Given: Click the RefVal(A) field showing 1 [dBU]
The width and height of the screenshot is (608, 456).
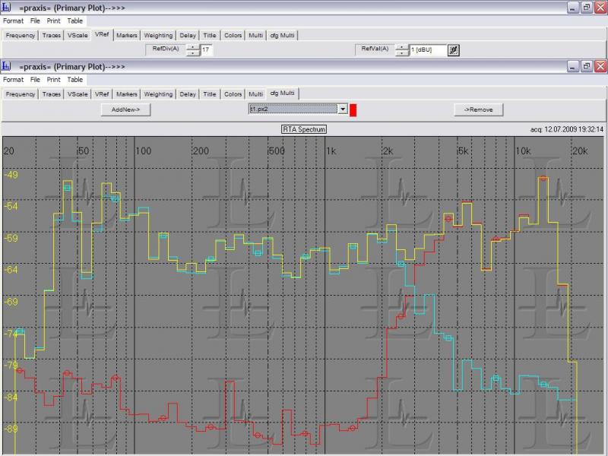Looking at the screenshot, I should pos(428,49).
